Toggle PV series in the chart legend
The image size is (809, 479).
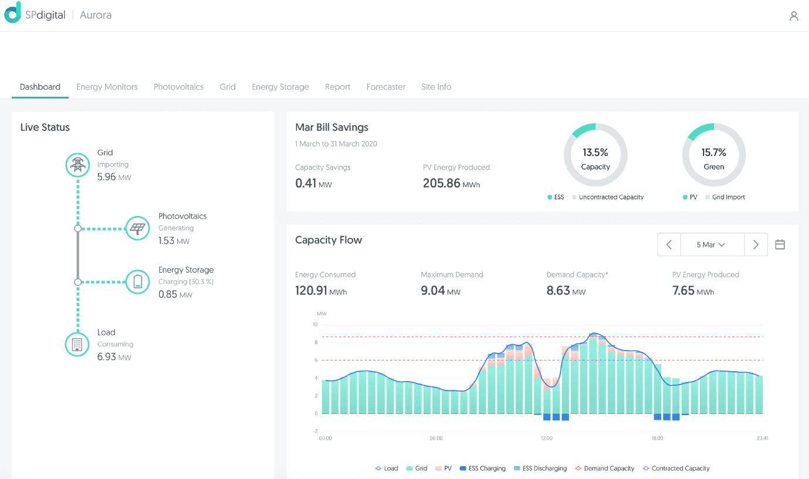coord(444,468)
